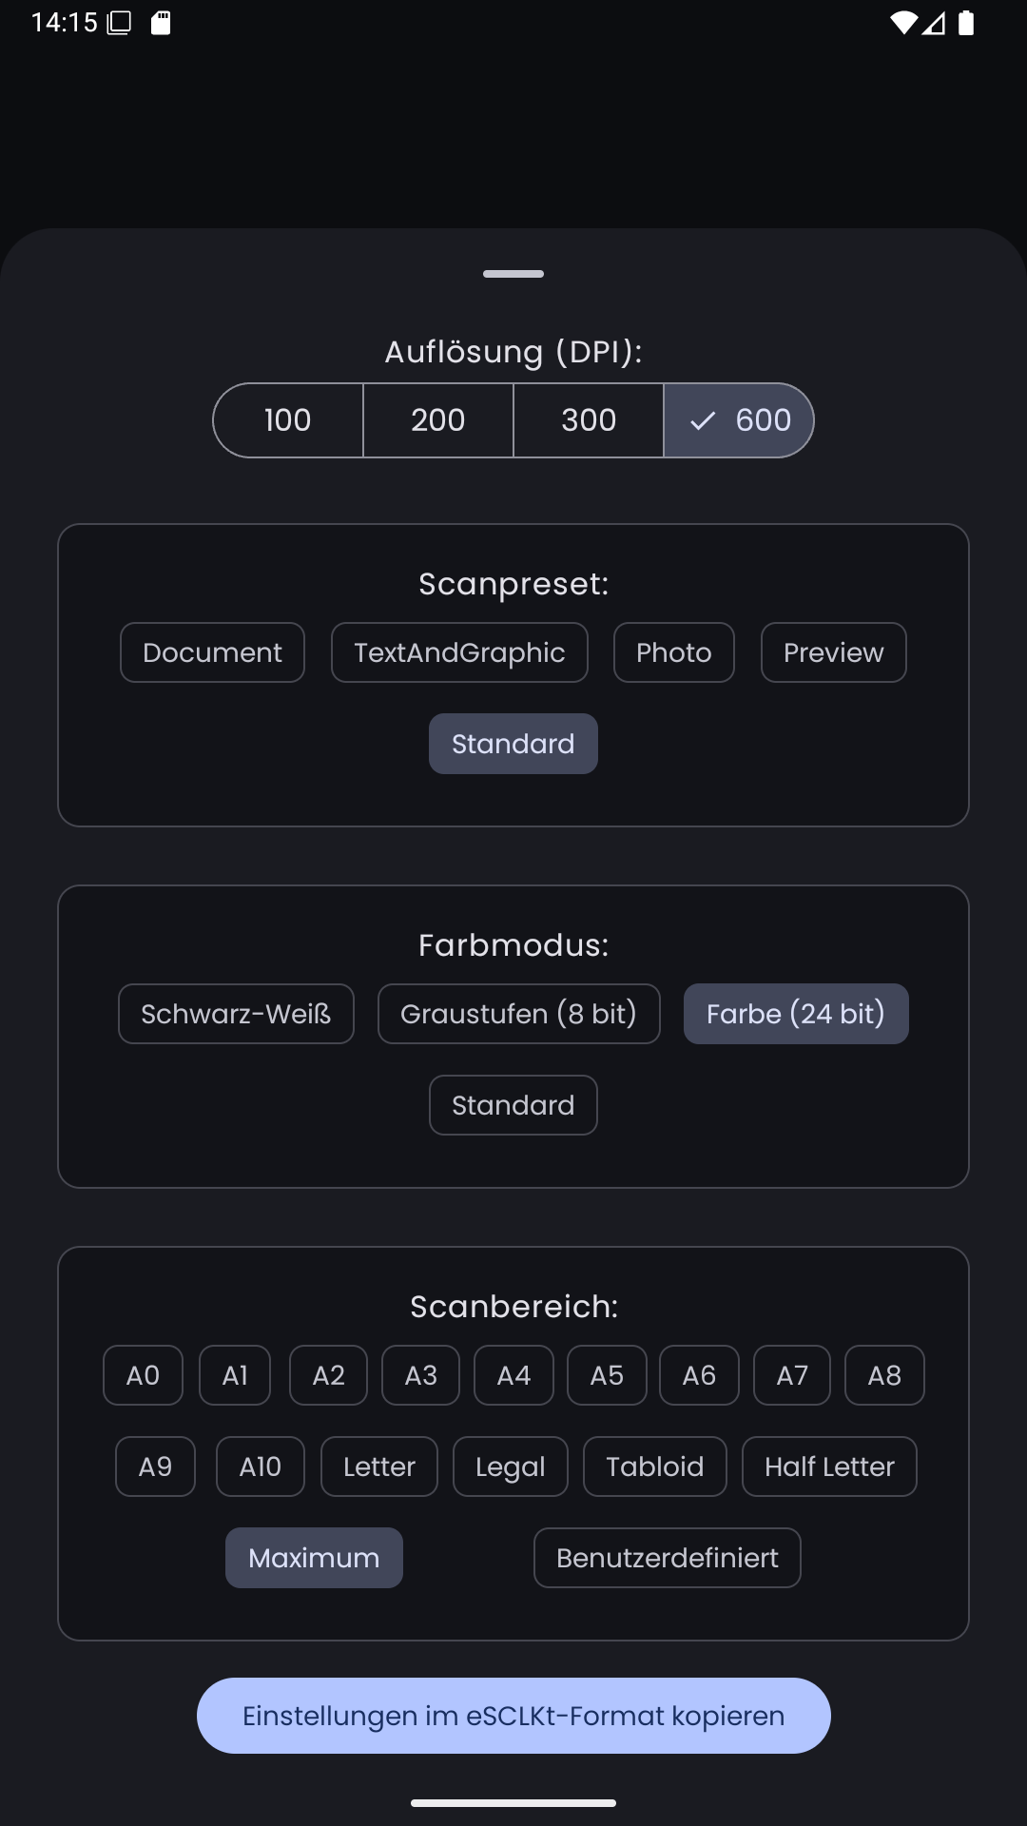Click Einstellungen im eSCLKt-Format kopieren
This screenshot has width=1027, height=1826.
(x=513, y=1716)
